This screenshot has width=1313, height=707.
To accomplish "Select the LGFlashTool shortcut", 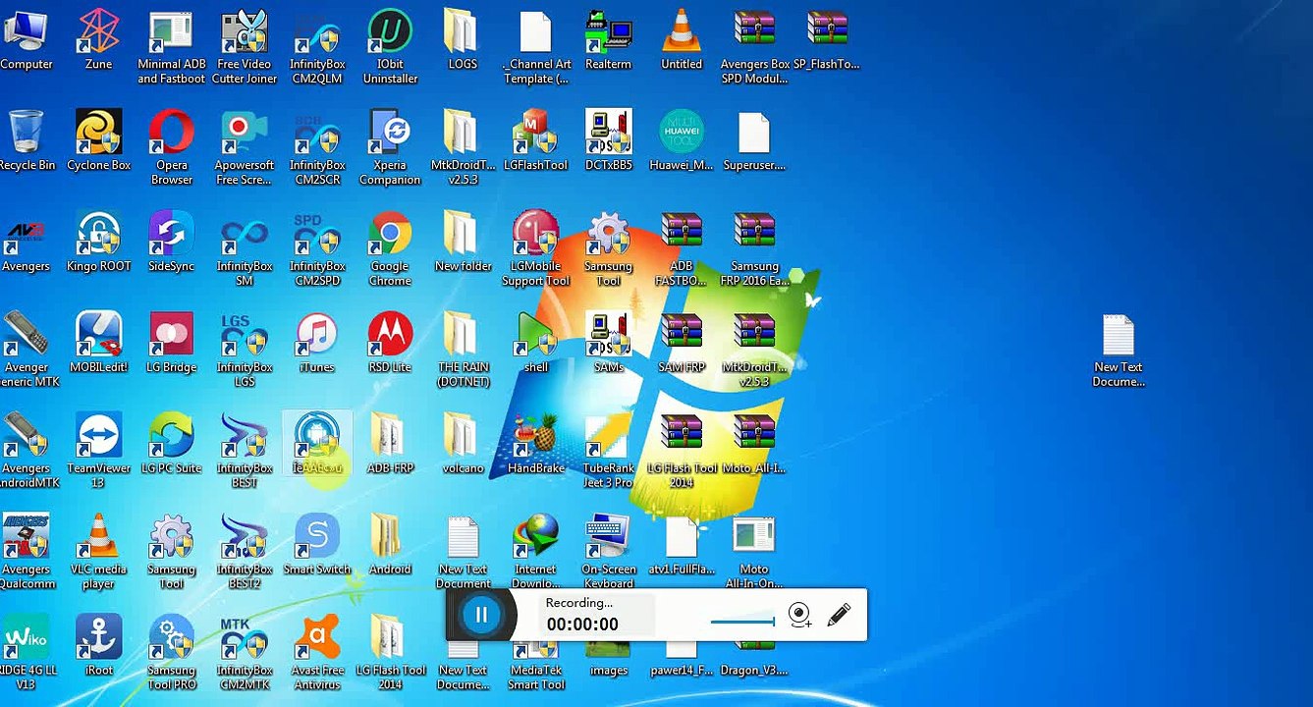I will coord(536,140).
